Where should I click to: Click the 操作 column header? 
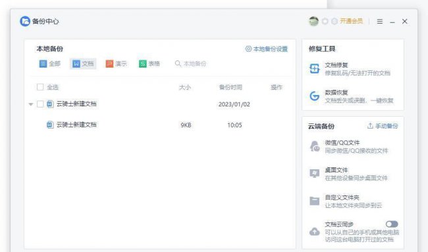click(x=277, y=87)
